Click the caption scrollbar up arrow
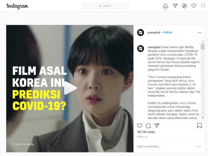The width and height of the screenshot is (208, 156). click(x=202, y=42)
